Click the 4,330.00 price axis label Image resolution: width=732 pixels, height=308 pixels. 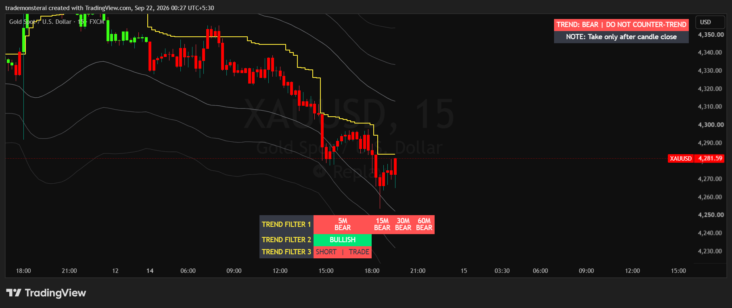710,71
